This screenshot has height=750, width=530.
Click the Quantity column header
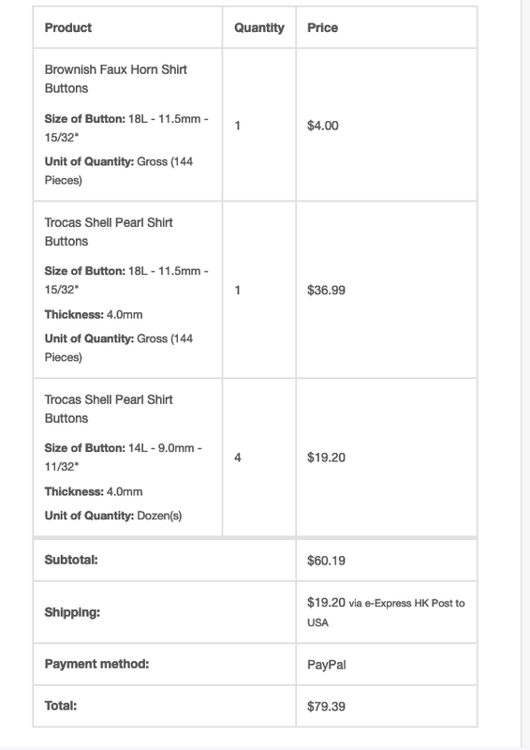click(259, 28)
